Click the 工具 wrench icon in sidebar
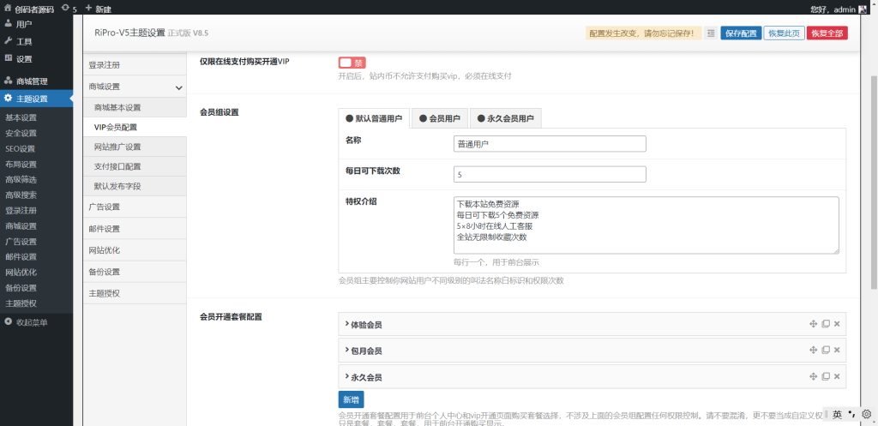The width and height of the screenshot is (878, 426). [9, 41]
